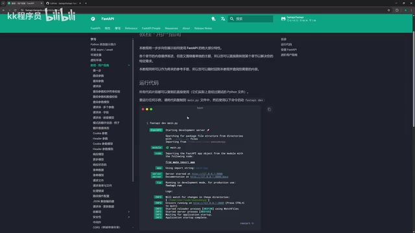Open the Resources tab
The height and width of the screenshot is (233, 415).
pyautogui.click(x=171, y=28)
